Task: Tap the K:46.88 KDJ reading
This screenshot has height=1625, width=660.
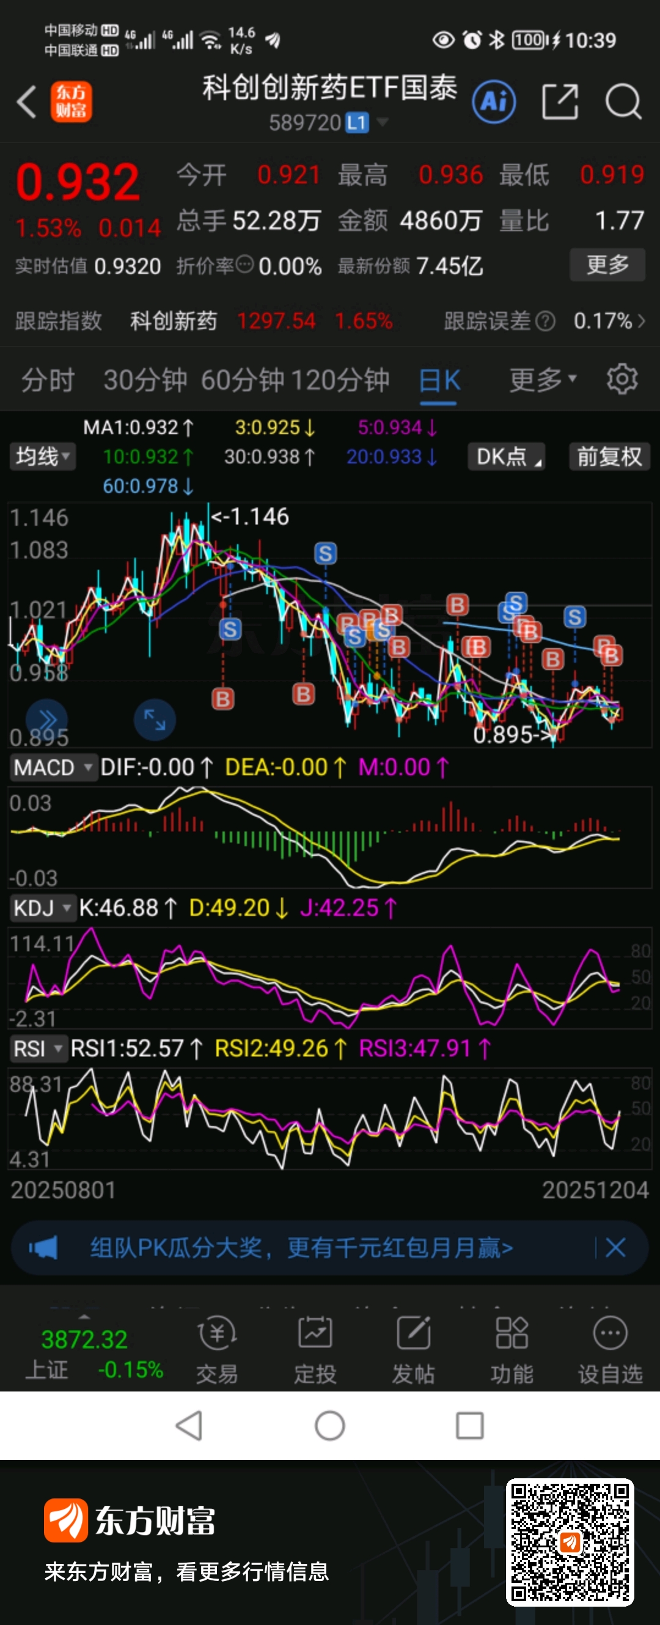Action: (x=128, y=908)
